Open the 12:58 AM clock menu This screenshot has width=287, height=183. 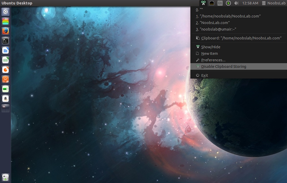[250, 3]
